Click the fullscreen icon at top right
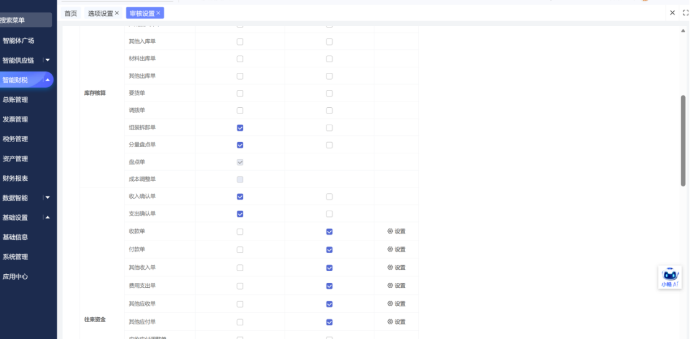This screenshot has width=690, height=339. [686, 12]
